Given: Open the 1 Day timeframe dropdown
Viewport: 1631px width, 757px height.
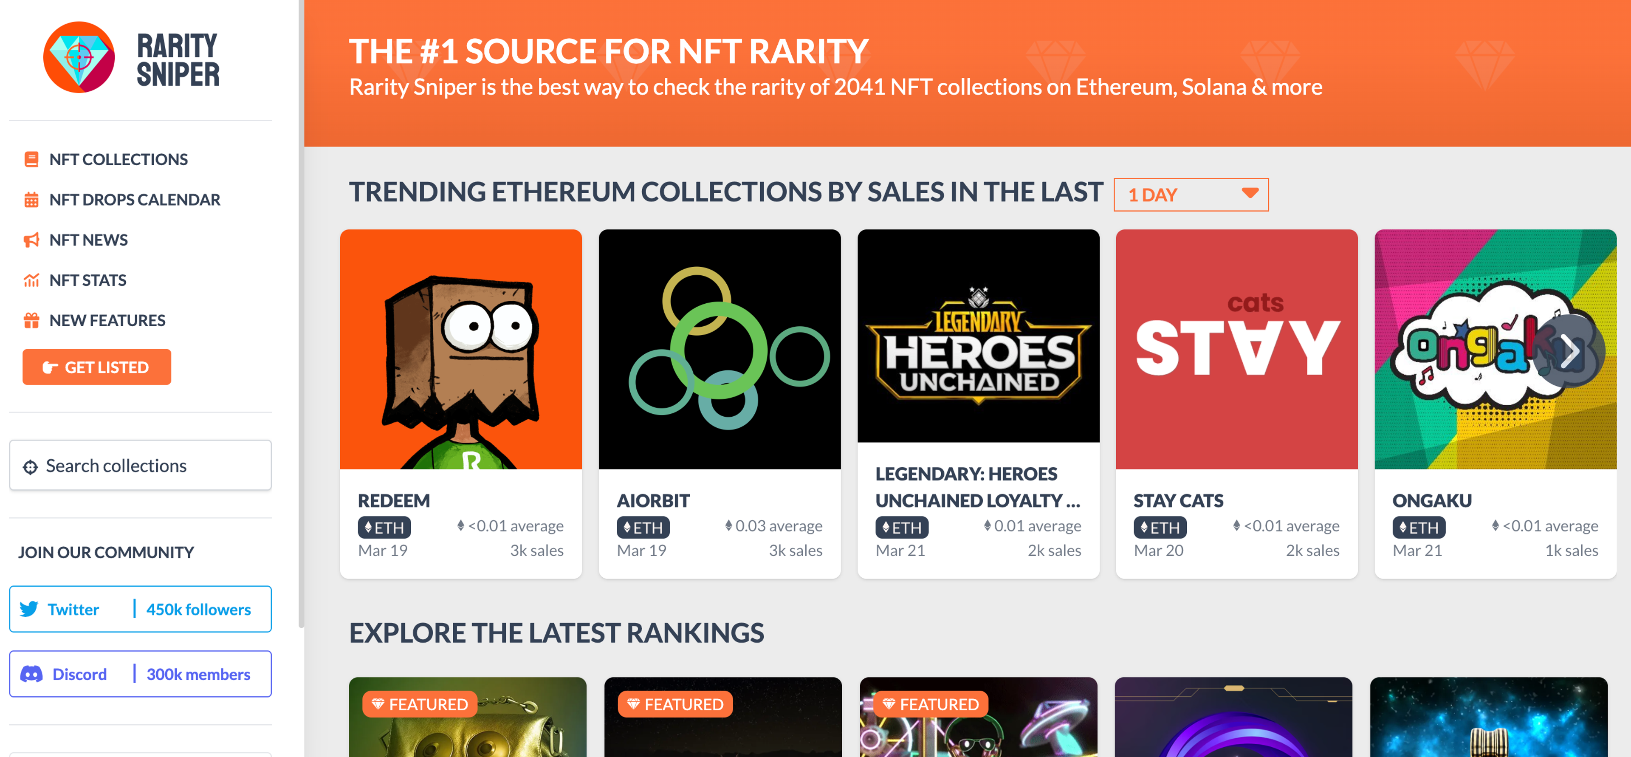Looking at the screenshot, I should 1191,195.
